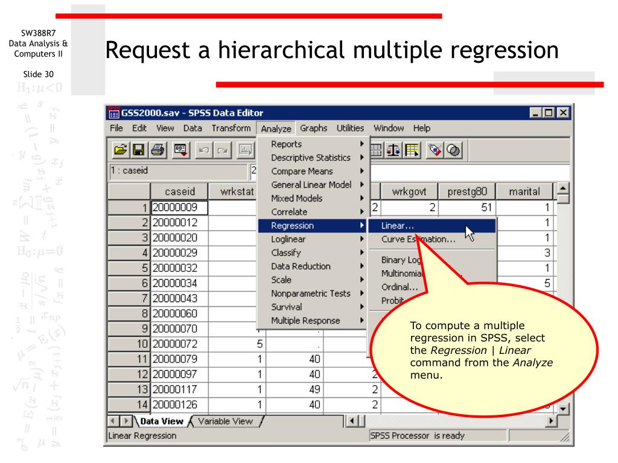The width and height of the screenshot is (618, 463).
Task: Click the horizontal scrollbar left arrow
Action: 352,421
